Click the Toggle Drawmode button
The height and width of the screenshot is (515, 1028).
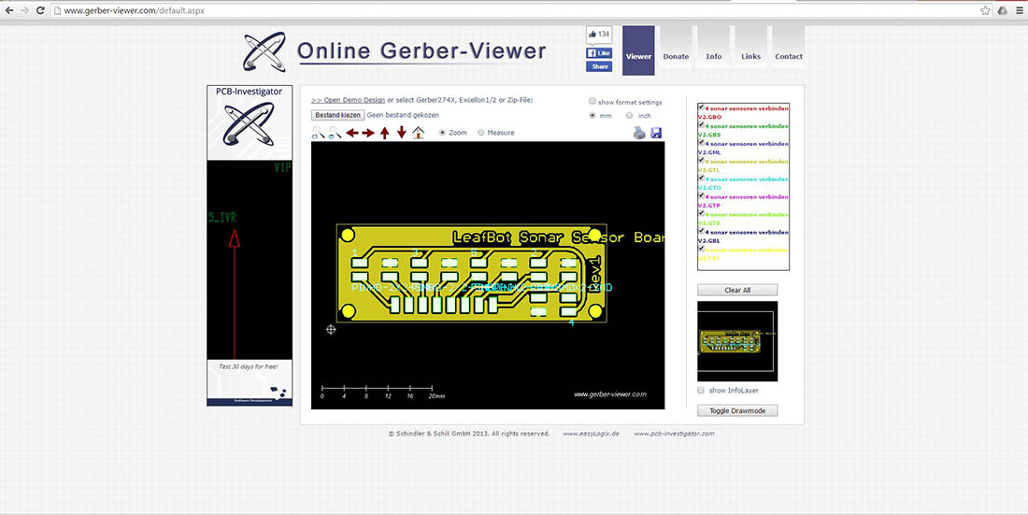tap(737, 410)
